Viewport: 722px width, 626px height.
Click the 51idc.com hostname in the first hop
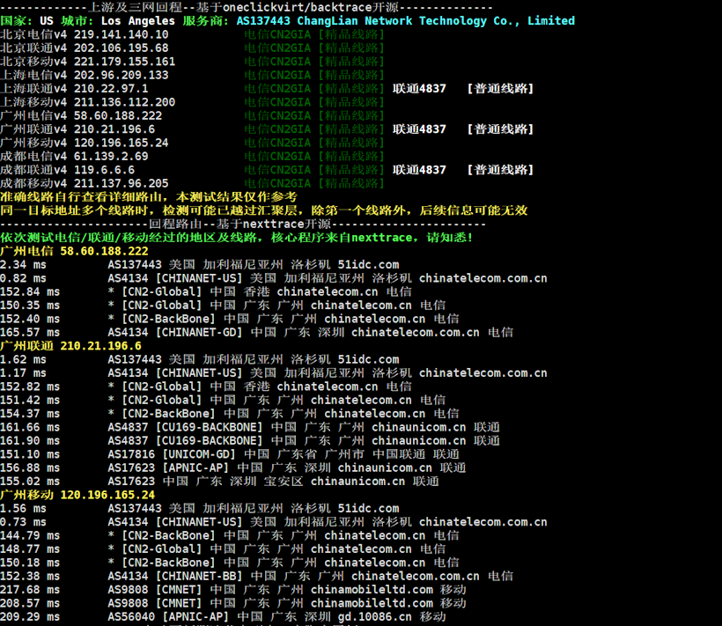click(369, 263)
